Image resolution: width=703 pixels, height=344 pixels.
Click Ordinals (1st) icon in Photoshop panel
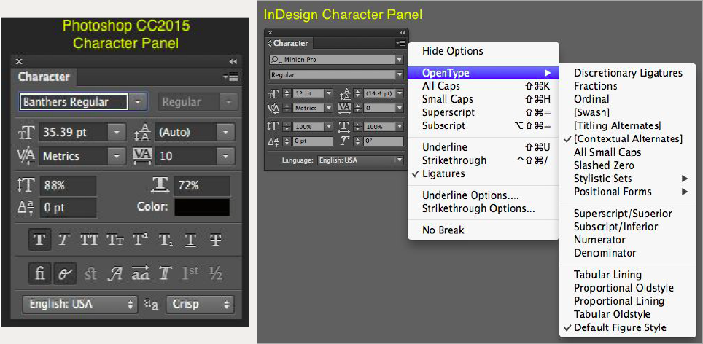[190, 273]
